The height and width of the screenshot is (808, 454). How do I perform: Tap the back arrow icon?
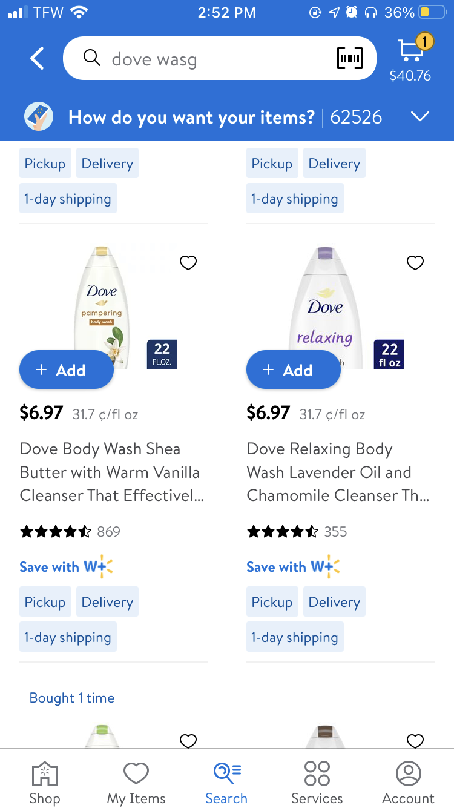click(38, 59)
